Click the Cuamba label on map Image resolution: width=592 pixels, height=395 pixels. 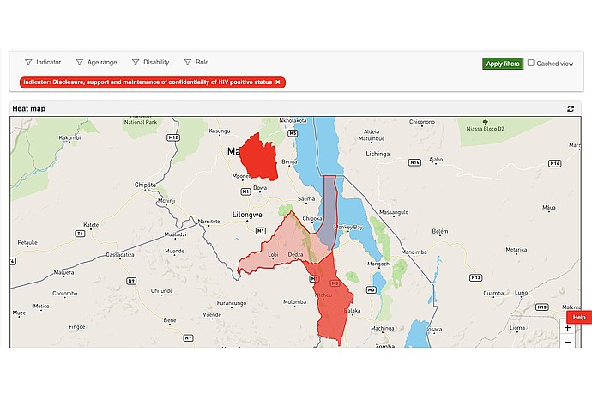pyautogui.click(x=493, y=293)
